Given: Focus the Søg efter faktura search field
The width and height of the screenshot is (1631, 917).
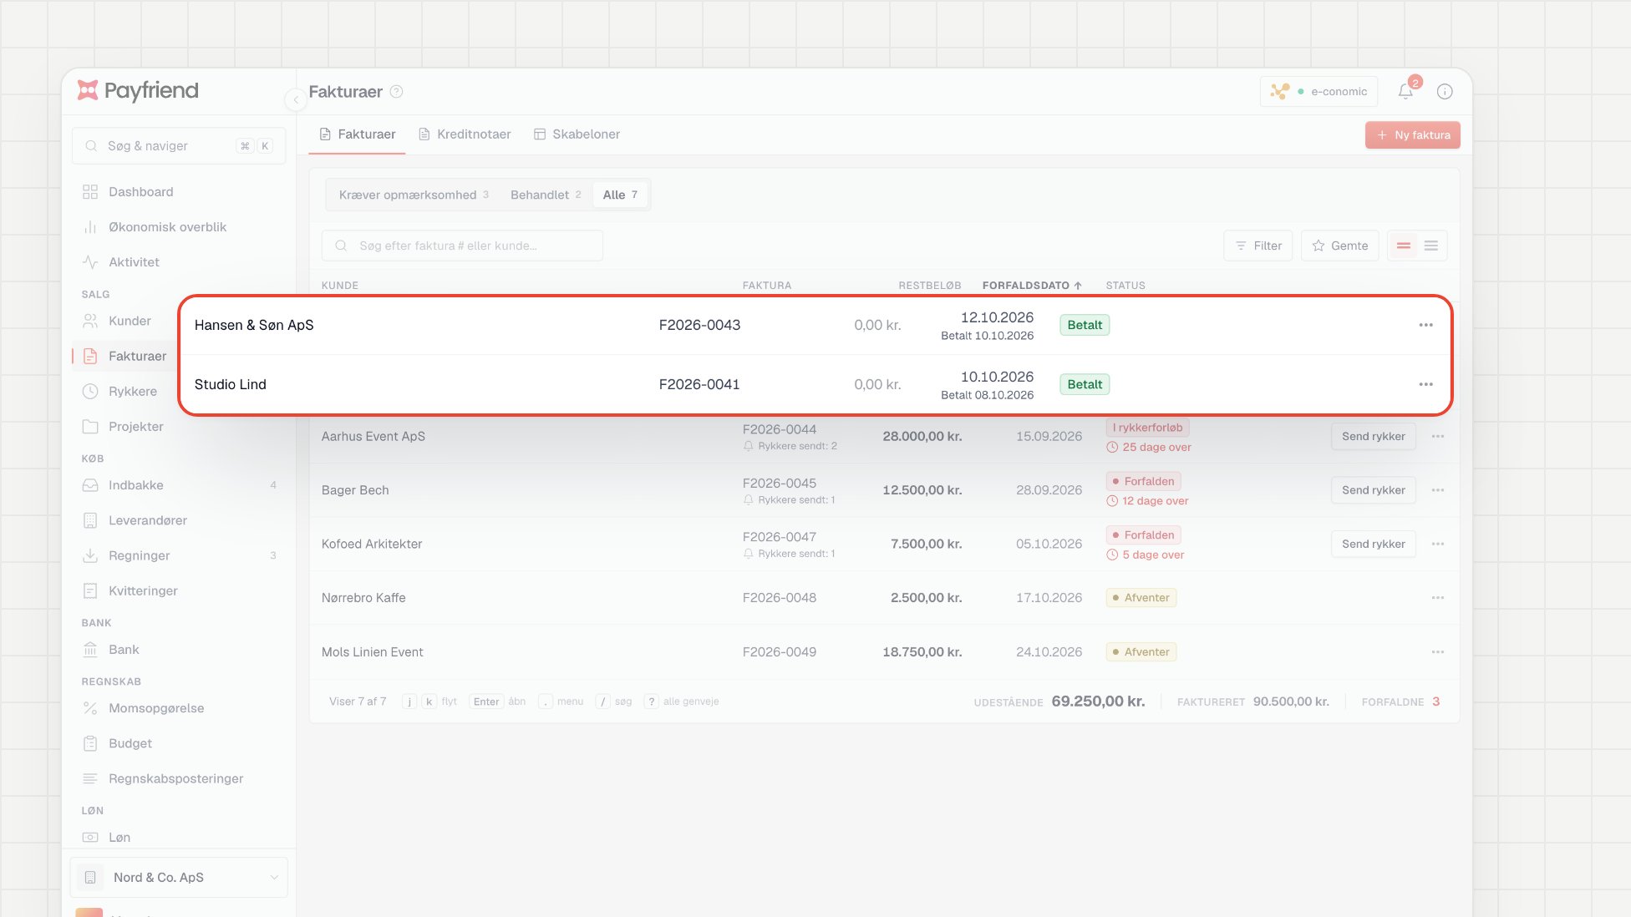Looking at the screenshot, I should point(462,246).
